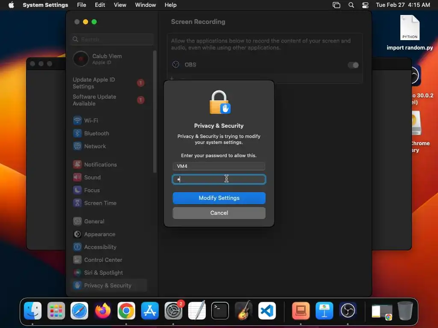Open Keynote from the dock
Screen dimensions: 438x328
(324, 311)
